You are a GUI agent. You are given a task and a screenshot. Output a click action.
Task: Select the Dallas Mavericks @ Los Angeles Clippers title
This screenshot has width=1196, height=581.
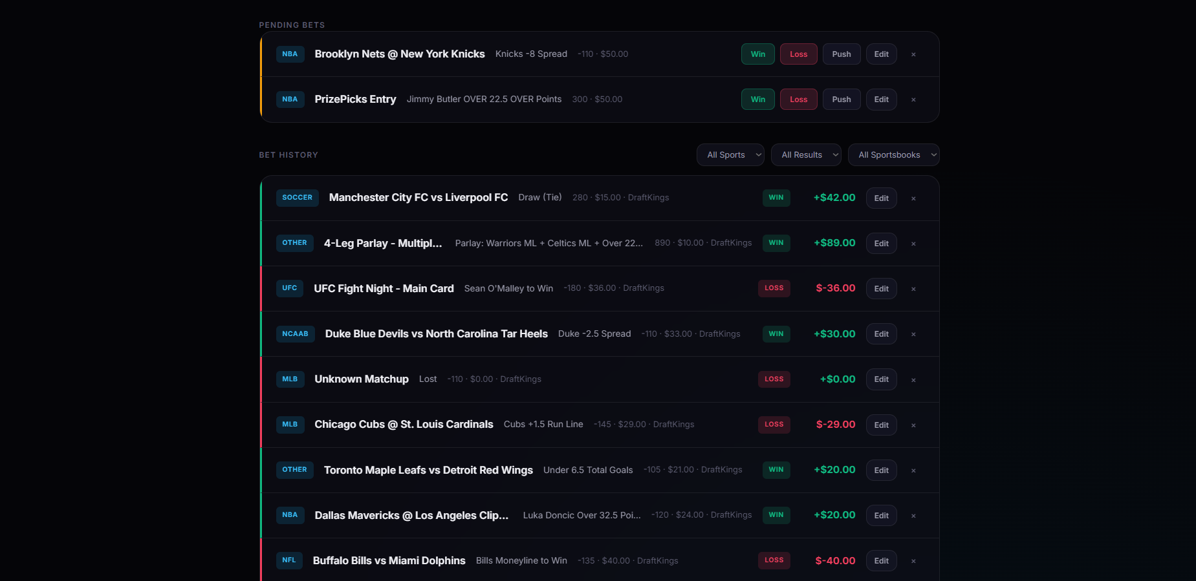tap(412, 516)
